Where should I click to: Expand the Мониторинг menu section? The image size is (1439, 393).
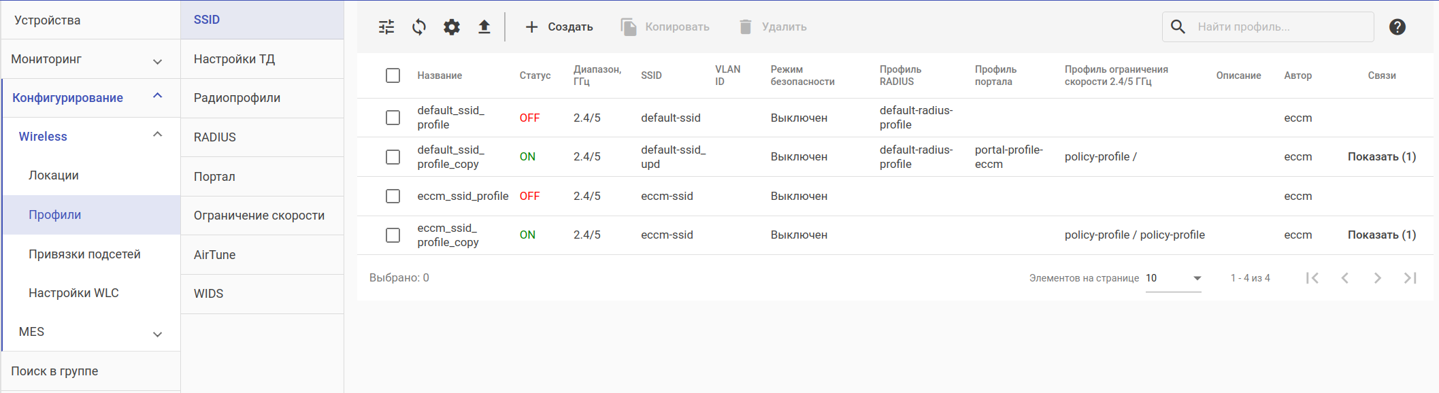click(157, 61)
